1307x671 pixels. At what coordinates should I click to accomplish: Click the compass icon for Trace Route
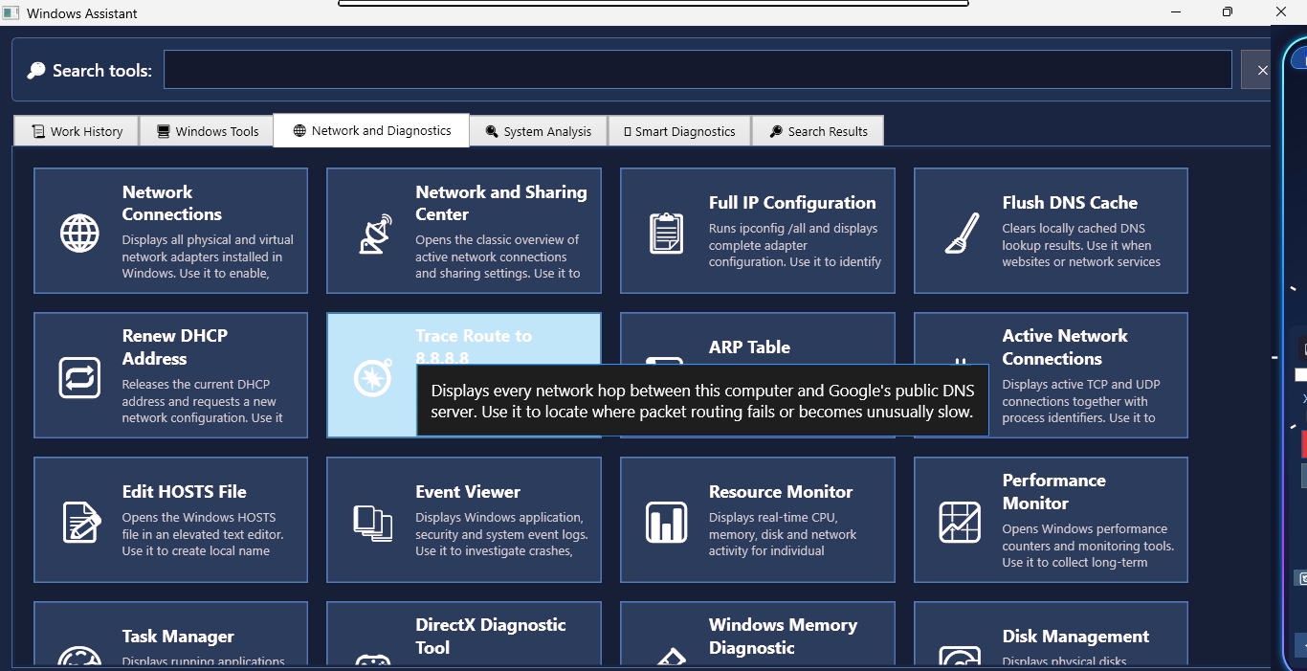click(373, 377)
